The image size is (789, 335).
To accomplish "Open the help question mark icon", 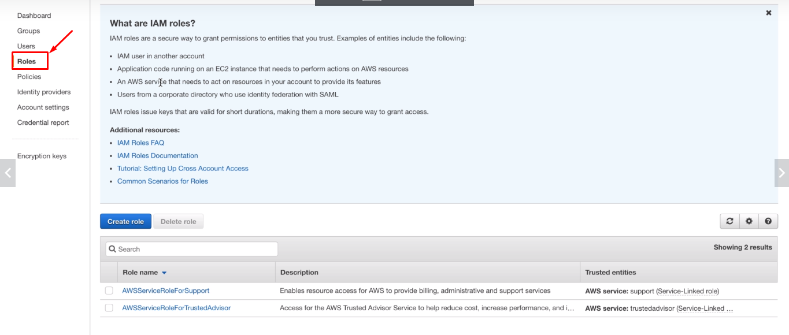I will tap(768, 221).
